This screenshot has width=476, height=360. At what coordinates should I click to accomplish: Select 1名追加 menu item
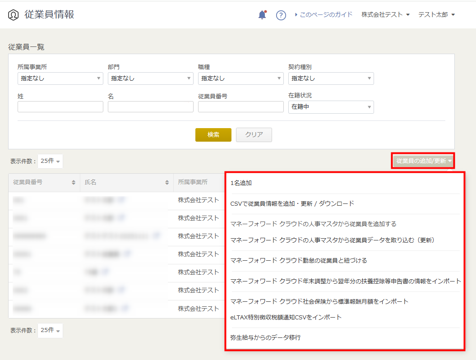pyautogui.click(x=241, y=183)
